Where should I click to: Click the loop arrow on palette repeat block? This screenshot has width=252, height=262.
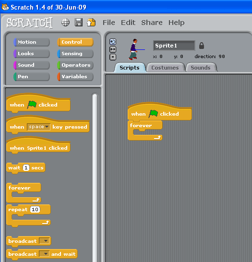pyautogui.click(x=45, y=223)
